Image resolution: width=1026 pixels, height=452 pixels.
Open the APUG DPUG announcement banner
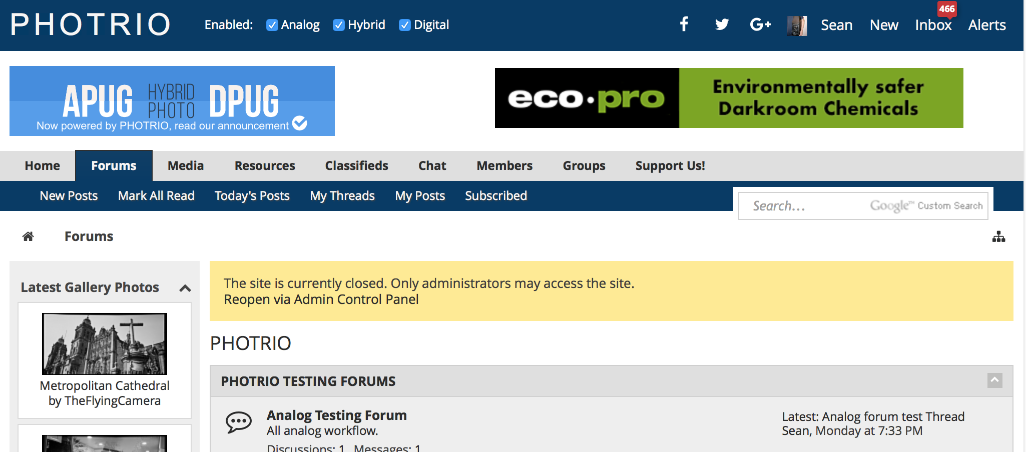172,101
